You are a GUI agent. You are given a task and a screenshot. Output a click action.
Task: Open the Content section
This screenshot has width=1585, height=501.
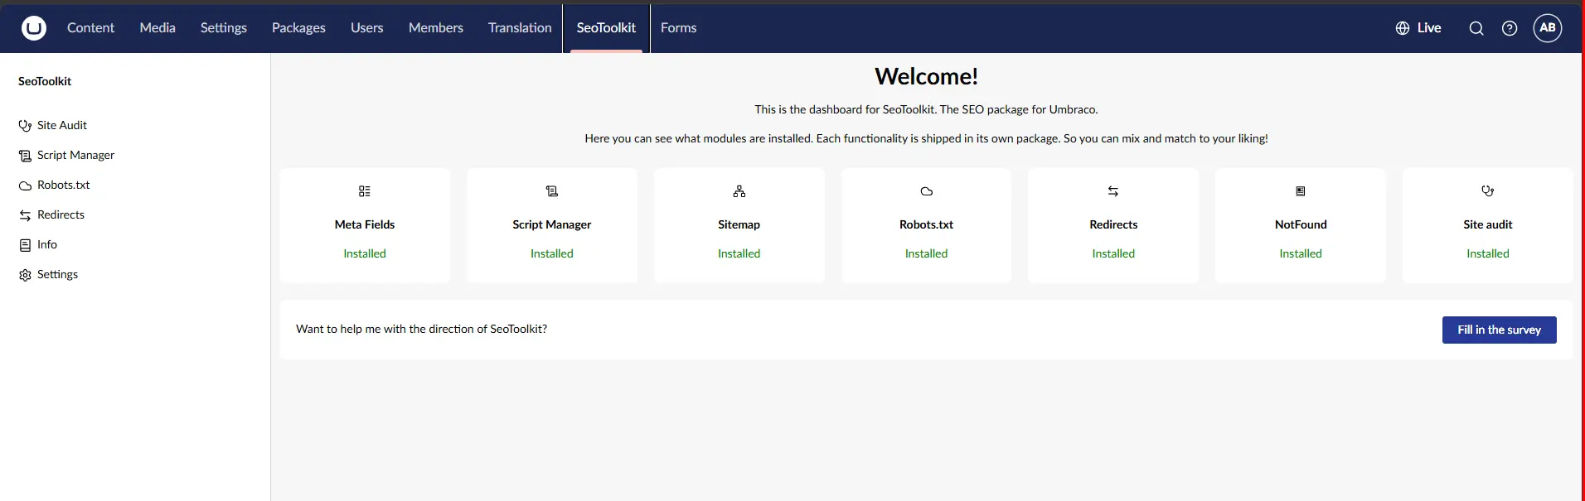pyautogui.click(x=90, y=28)
